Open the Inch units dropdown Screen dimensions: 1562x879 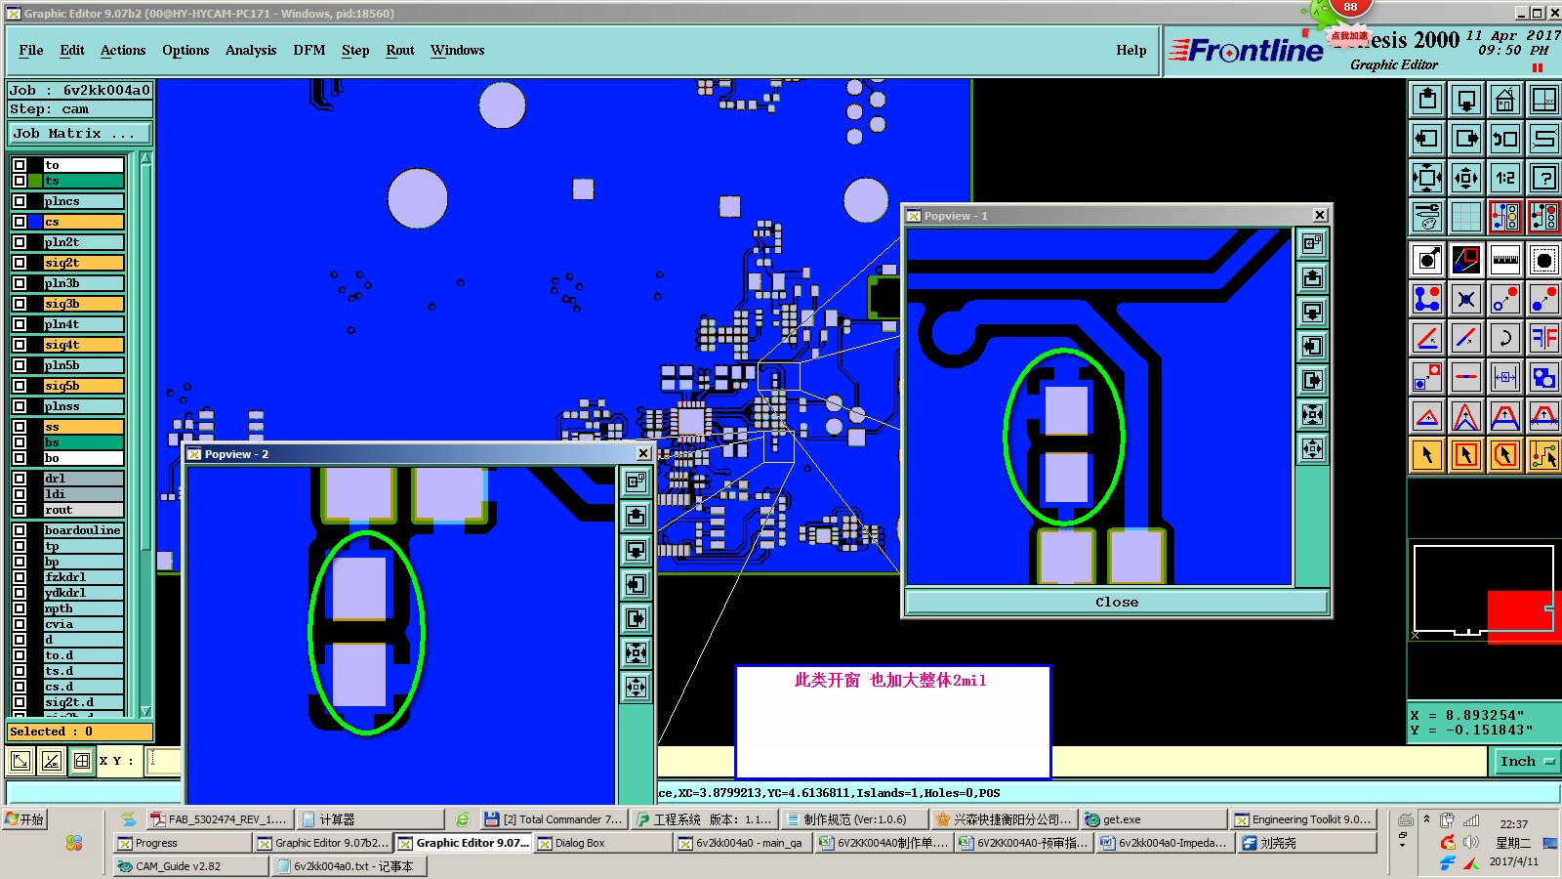coord(1526,761)
